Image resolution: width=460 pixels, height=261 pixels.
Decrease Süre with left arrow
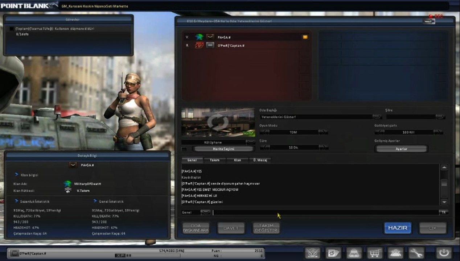click(265, 148)
